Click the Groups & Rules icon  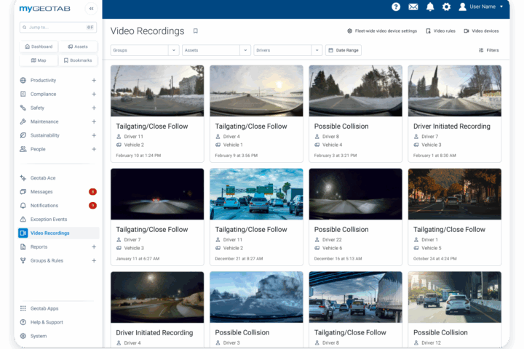point(23,260)
